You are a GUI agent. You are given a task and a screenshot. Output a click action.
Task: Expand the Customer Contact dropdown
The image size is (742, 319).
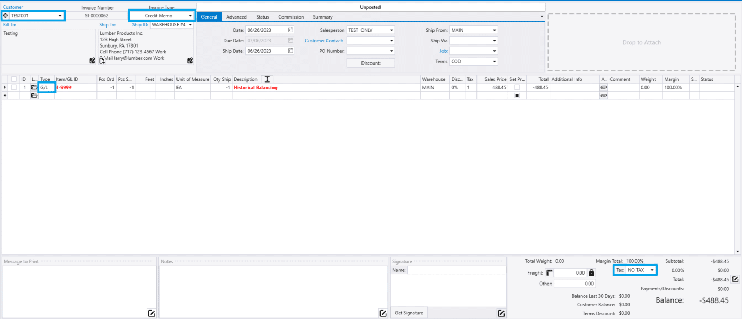(x=392, y=41)
